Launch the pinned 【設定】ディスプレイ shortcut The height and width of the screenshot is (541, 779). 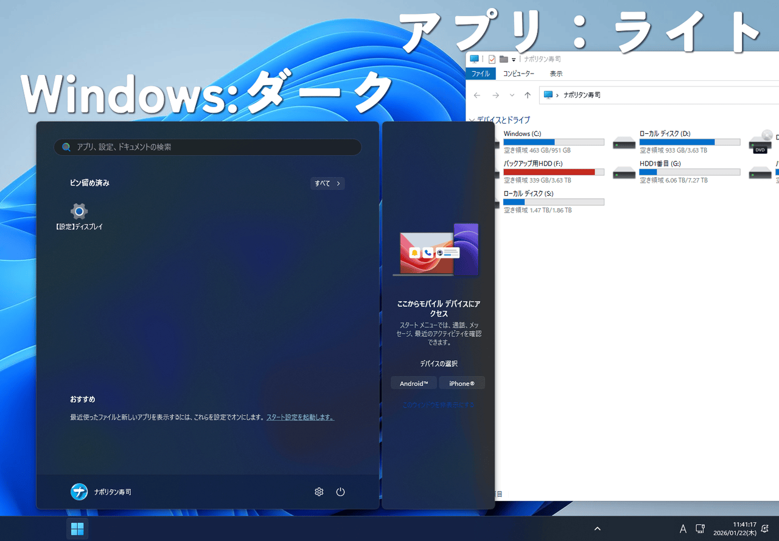point(79,211)
